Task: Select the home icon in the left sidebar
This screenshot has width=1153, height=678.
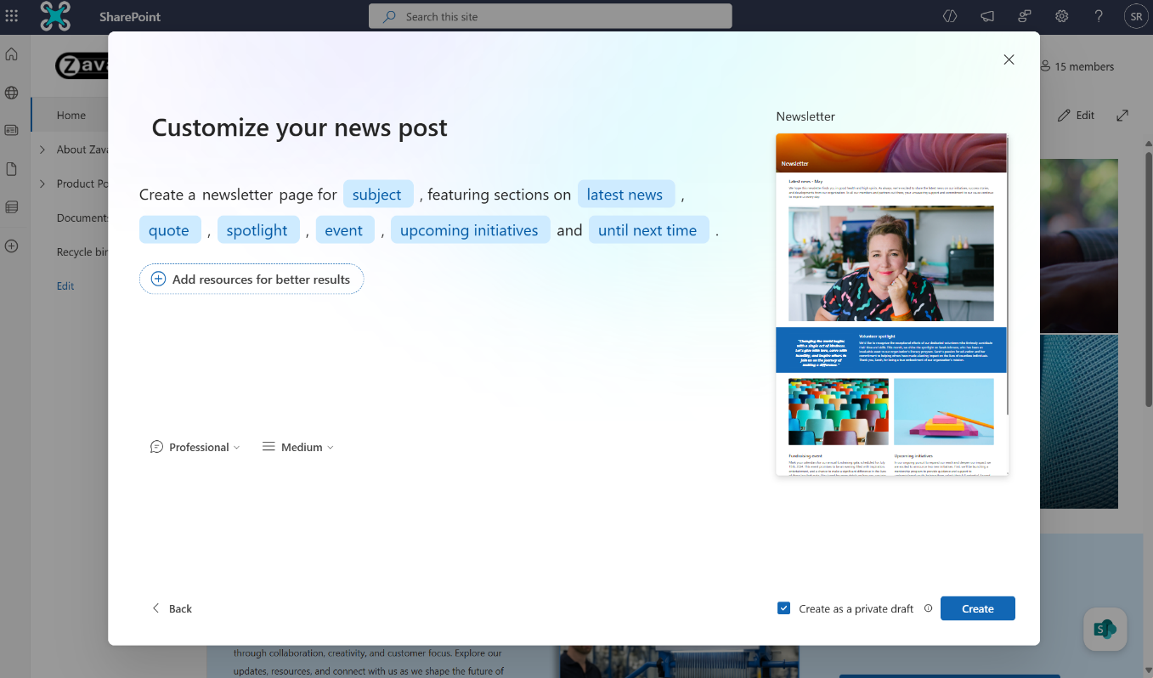Action: [x=11, y=54]
